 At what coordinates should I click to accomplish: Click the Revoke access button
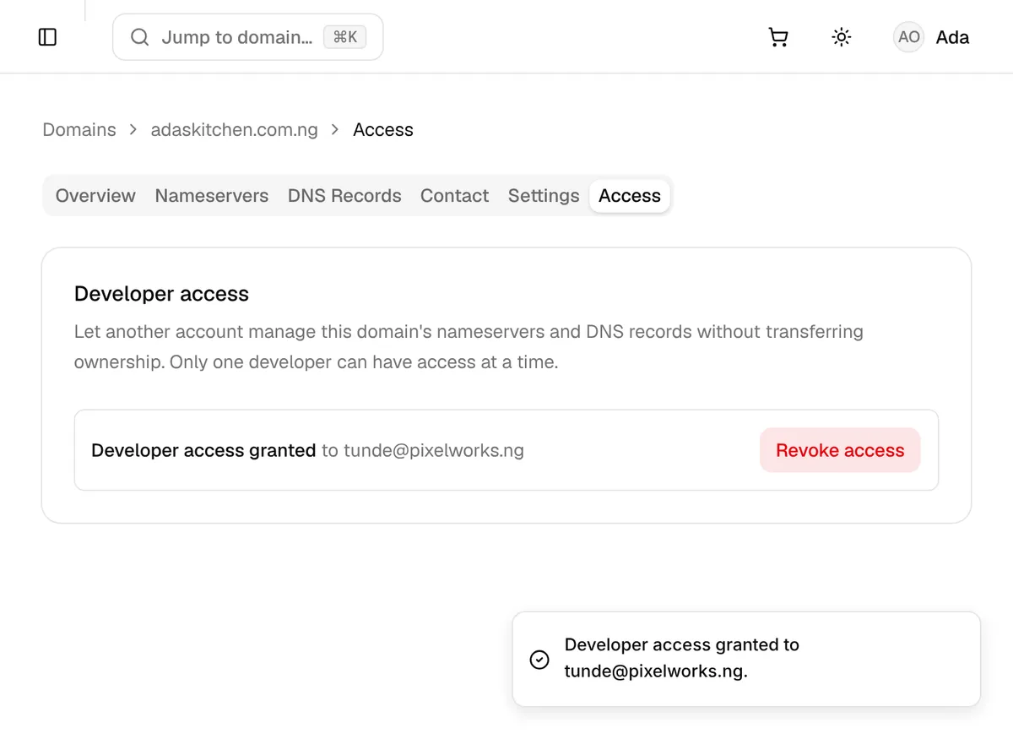[x=840, y=450]
